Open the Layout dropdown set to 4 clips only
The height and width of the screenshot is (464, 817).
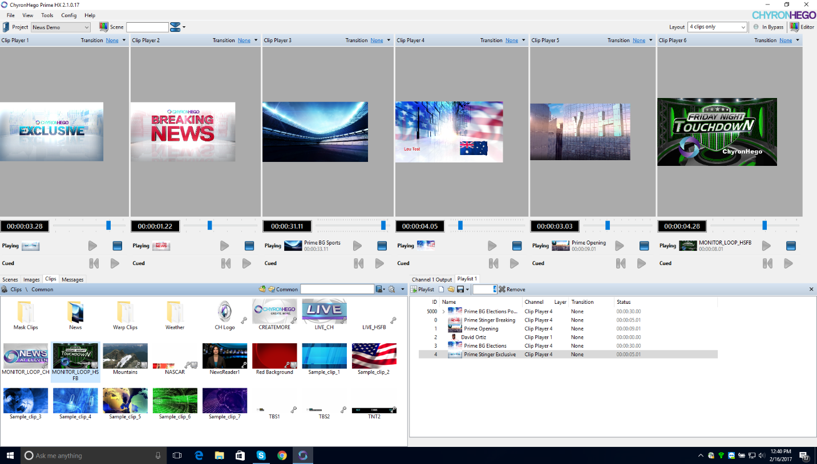717,27
